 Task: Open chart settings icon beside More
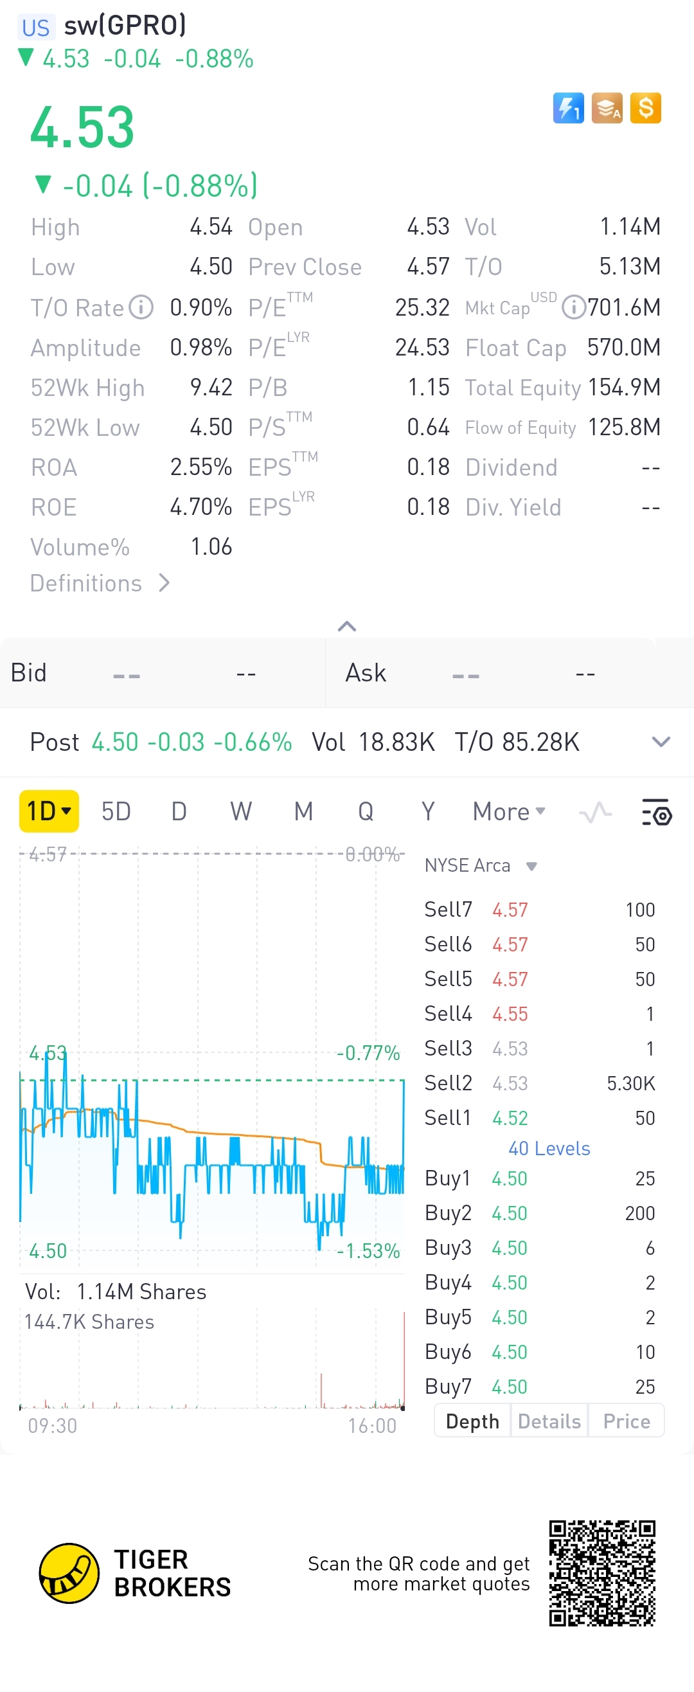tap(656, 813)
